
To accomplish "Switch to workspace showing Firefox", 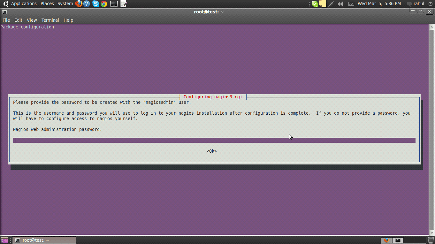I will [x=386, y=240].
